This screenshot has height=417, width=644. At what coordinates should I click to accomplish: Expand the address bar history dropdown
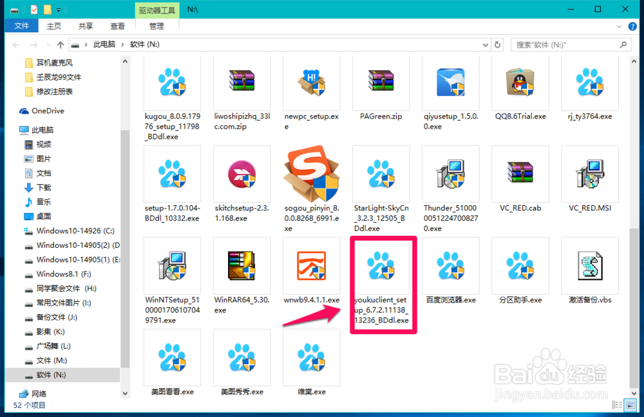[485, 45]
